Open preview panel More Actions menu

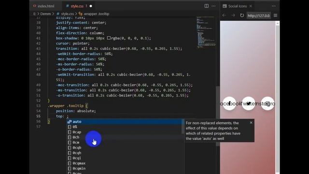[x=274, y=6]
